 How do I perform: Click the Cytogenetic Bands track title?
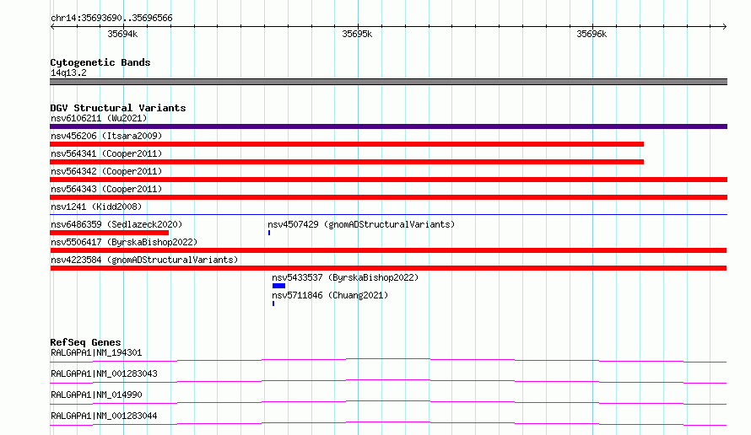(x=100, y=62)
